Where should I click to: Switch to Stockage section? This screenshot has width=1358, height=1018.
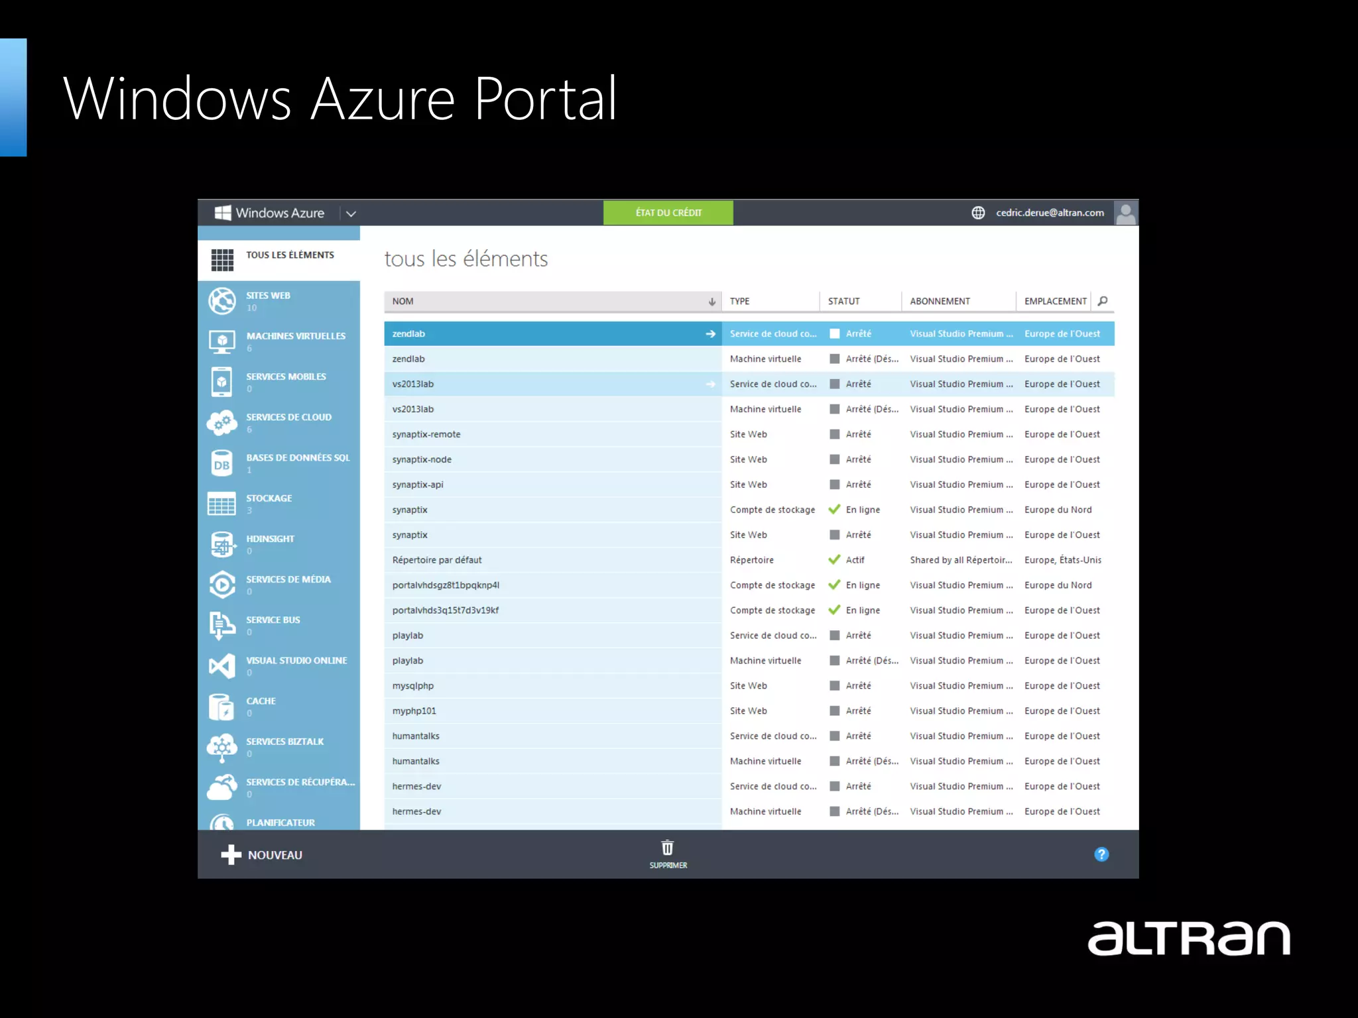pos(279,504)
